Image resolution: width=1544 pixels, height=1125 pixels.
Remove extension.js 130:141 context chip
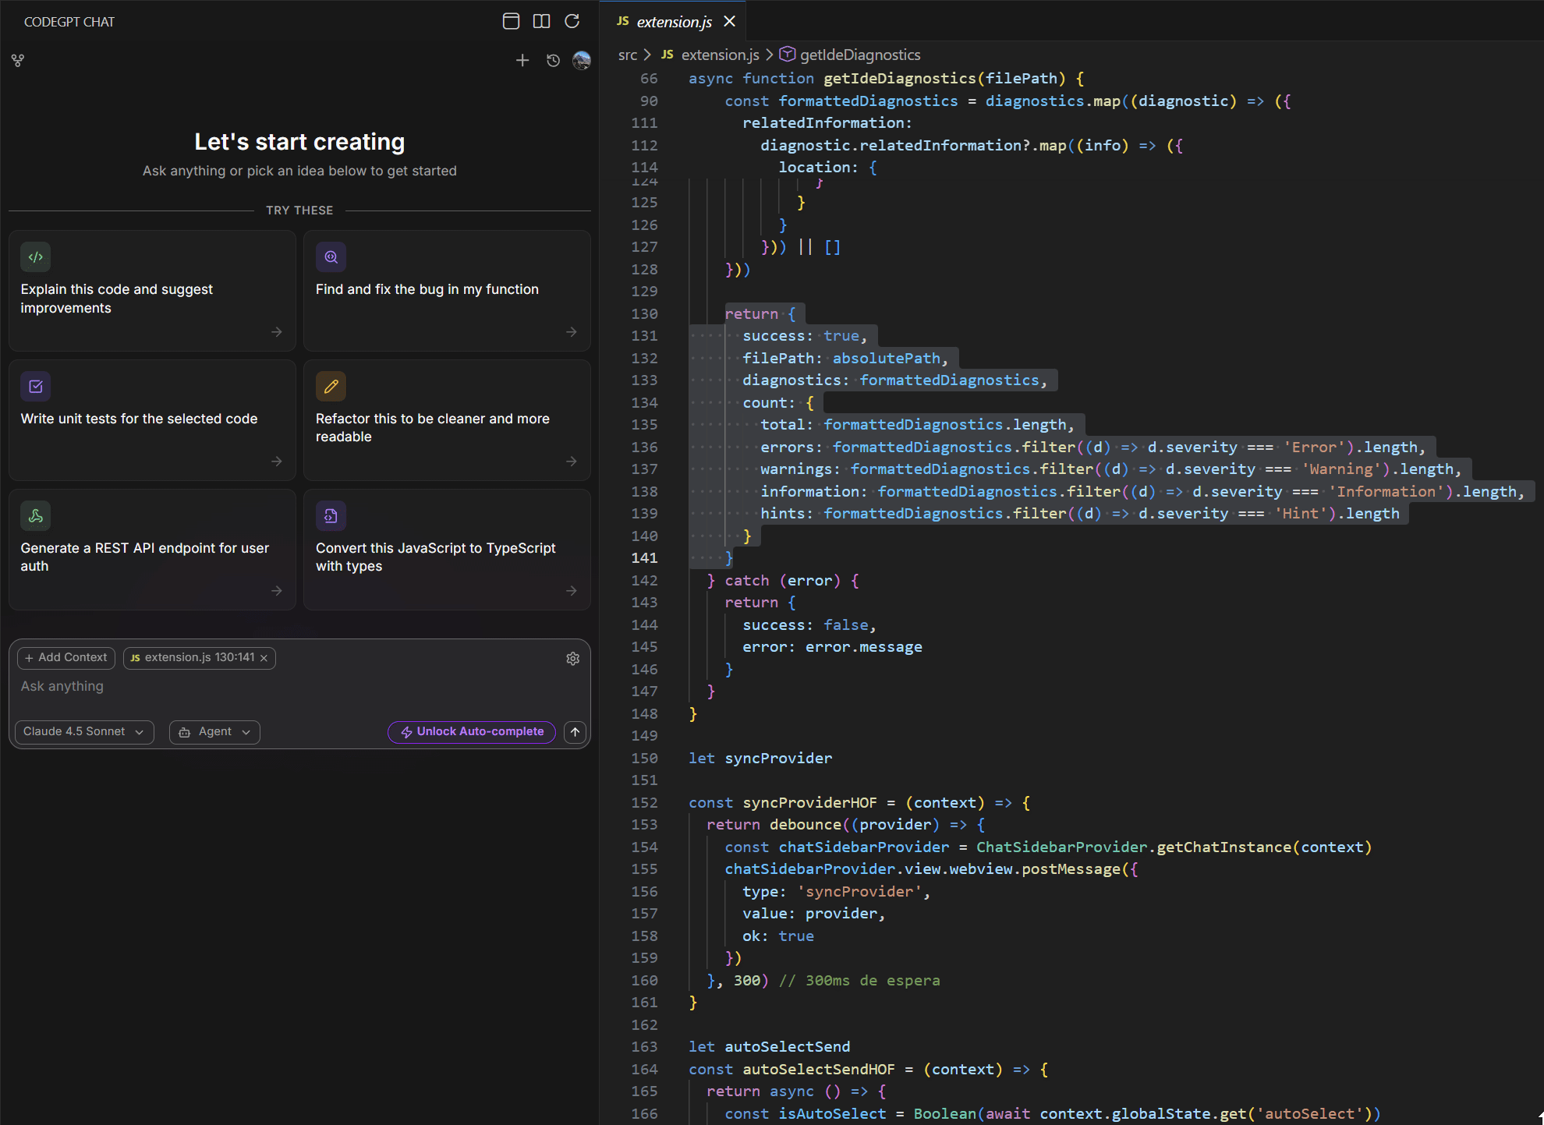pos(264,659)
